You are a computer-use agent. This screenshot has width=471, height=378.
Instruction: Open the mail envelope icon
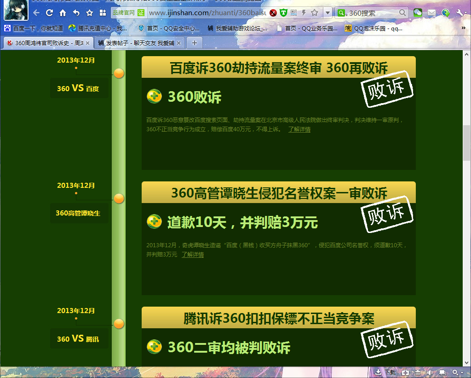[x=431, y=12]
